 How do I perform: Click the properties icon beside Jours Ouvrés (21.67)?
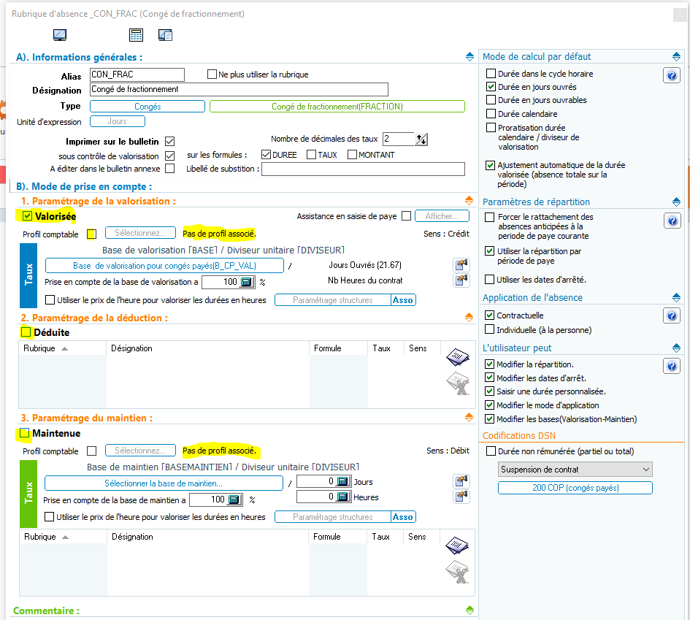[461, 264]
